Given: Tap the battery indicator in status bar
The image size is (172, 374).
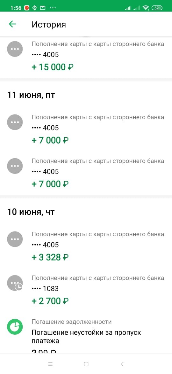Looking at the screenshot, I should point(157,8).
